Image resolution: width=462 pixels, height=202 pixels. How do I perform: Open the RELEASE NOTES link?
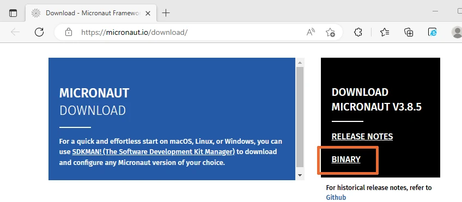pos(362,136)
